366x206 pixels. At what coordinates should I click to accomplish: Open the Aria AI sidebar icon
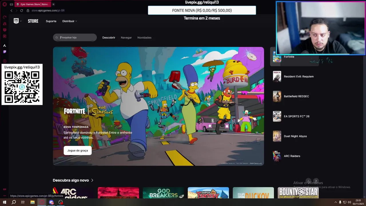point(5,45)
